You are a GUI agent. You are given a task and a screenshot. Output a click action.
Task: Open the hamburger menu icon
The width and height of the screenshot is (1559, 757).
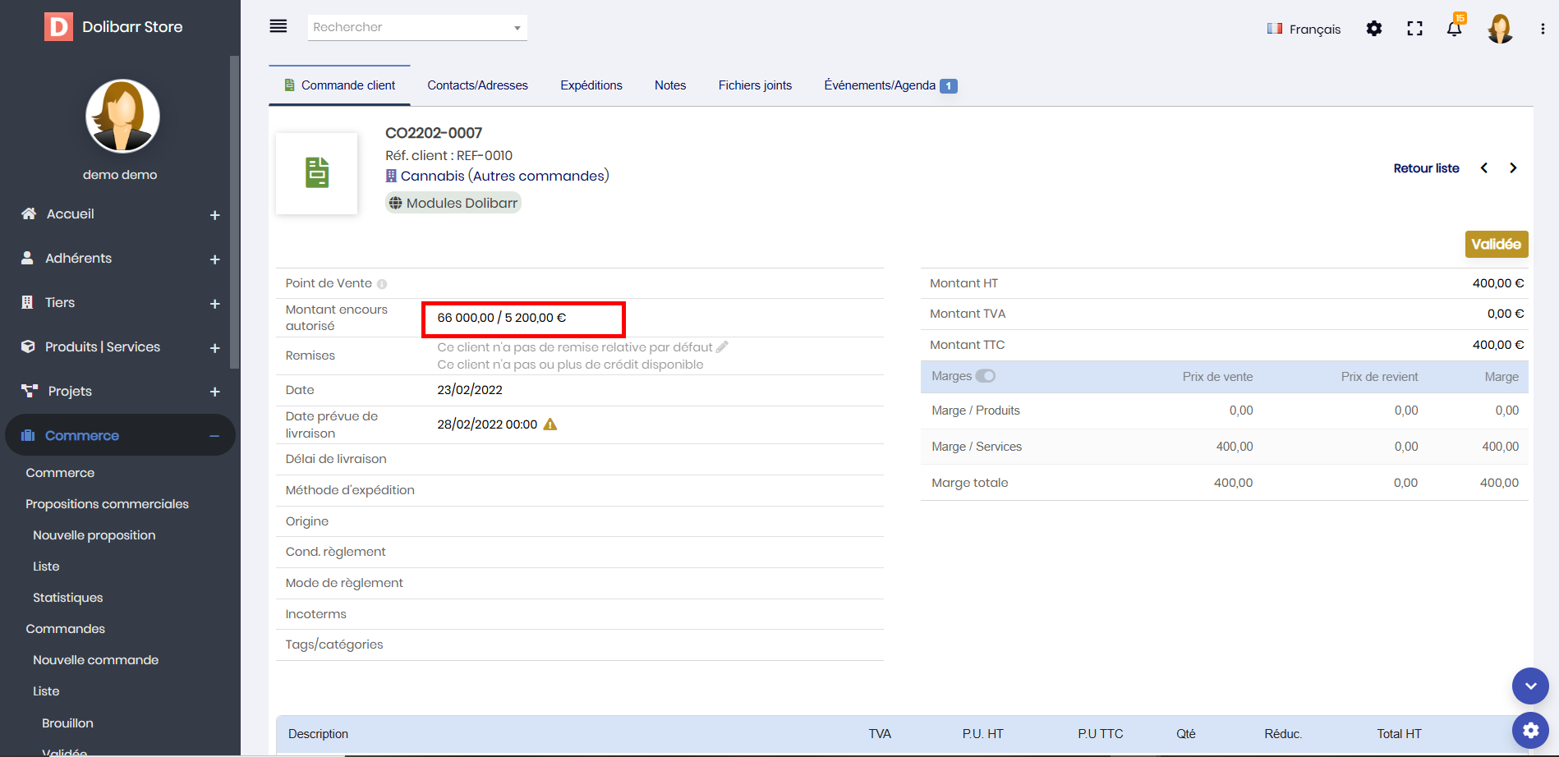point(278,26)
